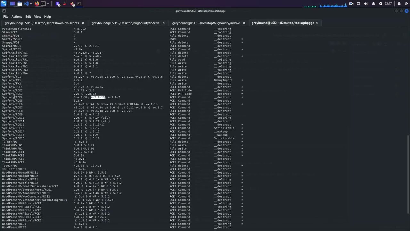Viewport: 410px width, 231px height.
Task: Click the File read type text
Action: (178, 60)
